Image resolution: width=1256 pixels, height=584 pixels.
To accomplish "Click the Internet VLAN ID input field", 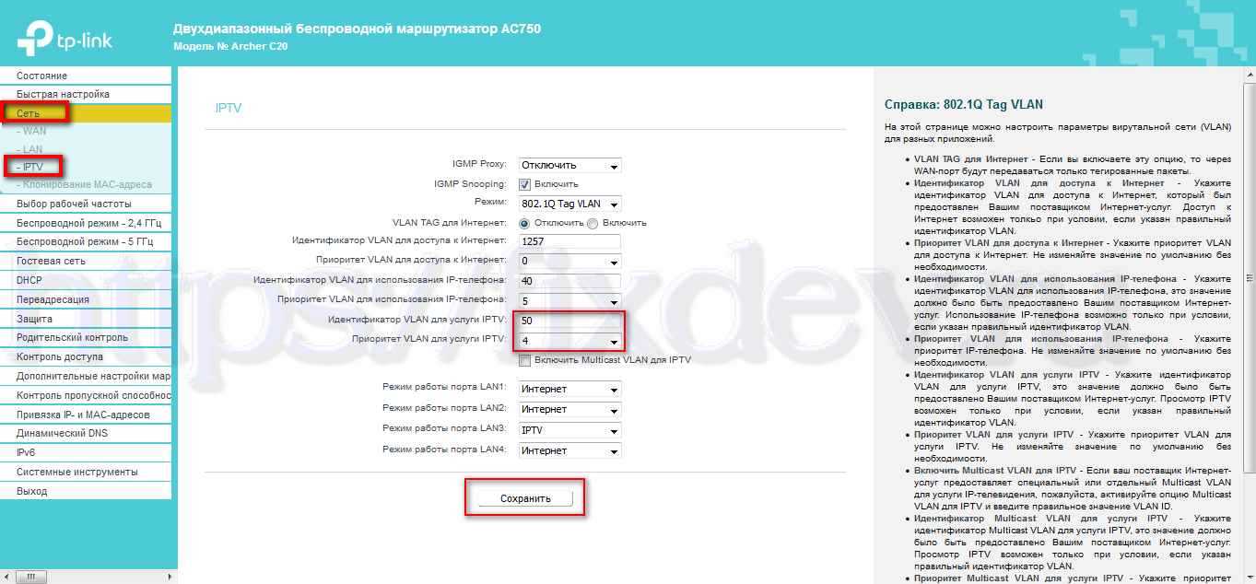I will (569, 241).
